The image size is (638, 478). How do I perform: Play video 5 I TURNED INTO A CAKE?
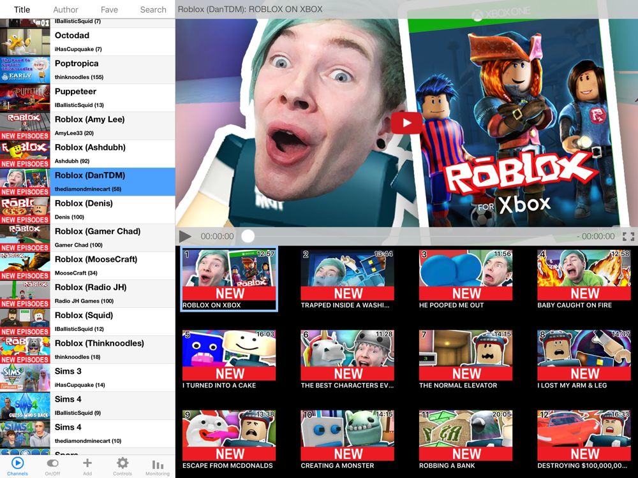pyautogui.click(x=229, y=355)
